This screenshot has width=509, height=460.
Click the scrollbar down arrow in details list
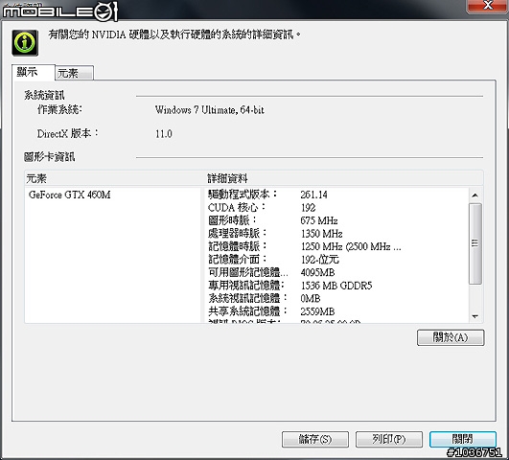pos(475,316)
